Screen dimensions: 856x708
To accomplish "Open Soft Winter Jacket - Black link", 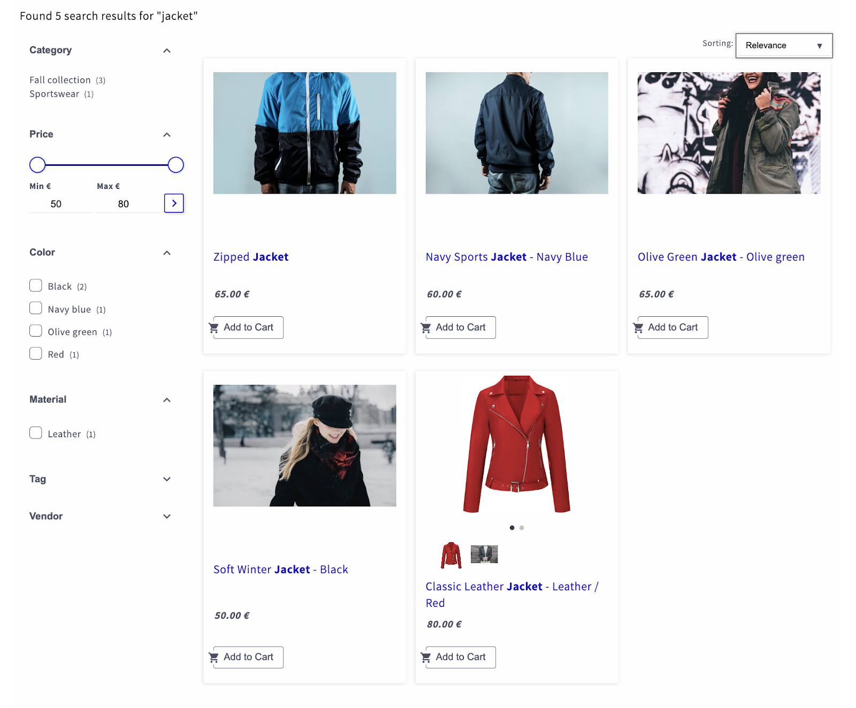I will tap(281, 569).
